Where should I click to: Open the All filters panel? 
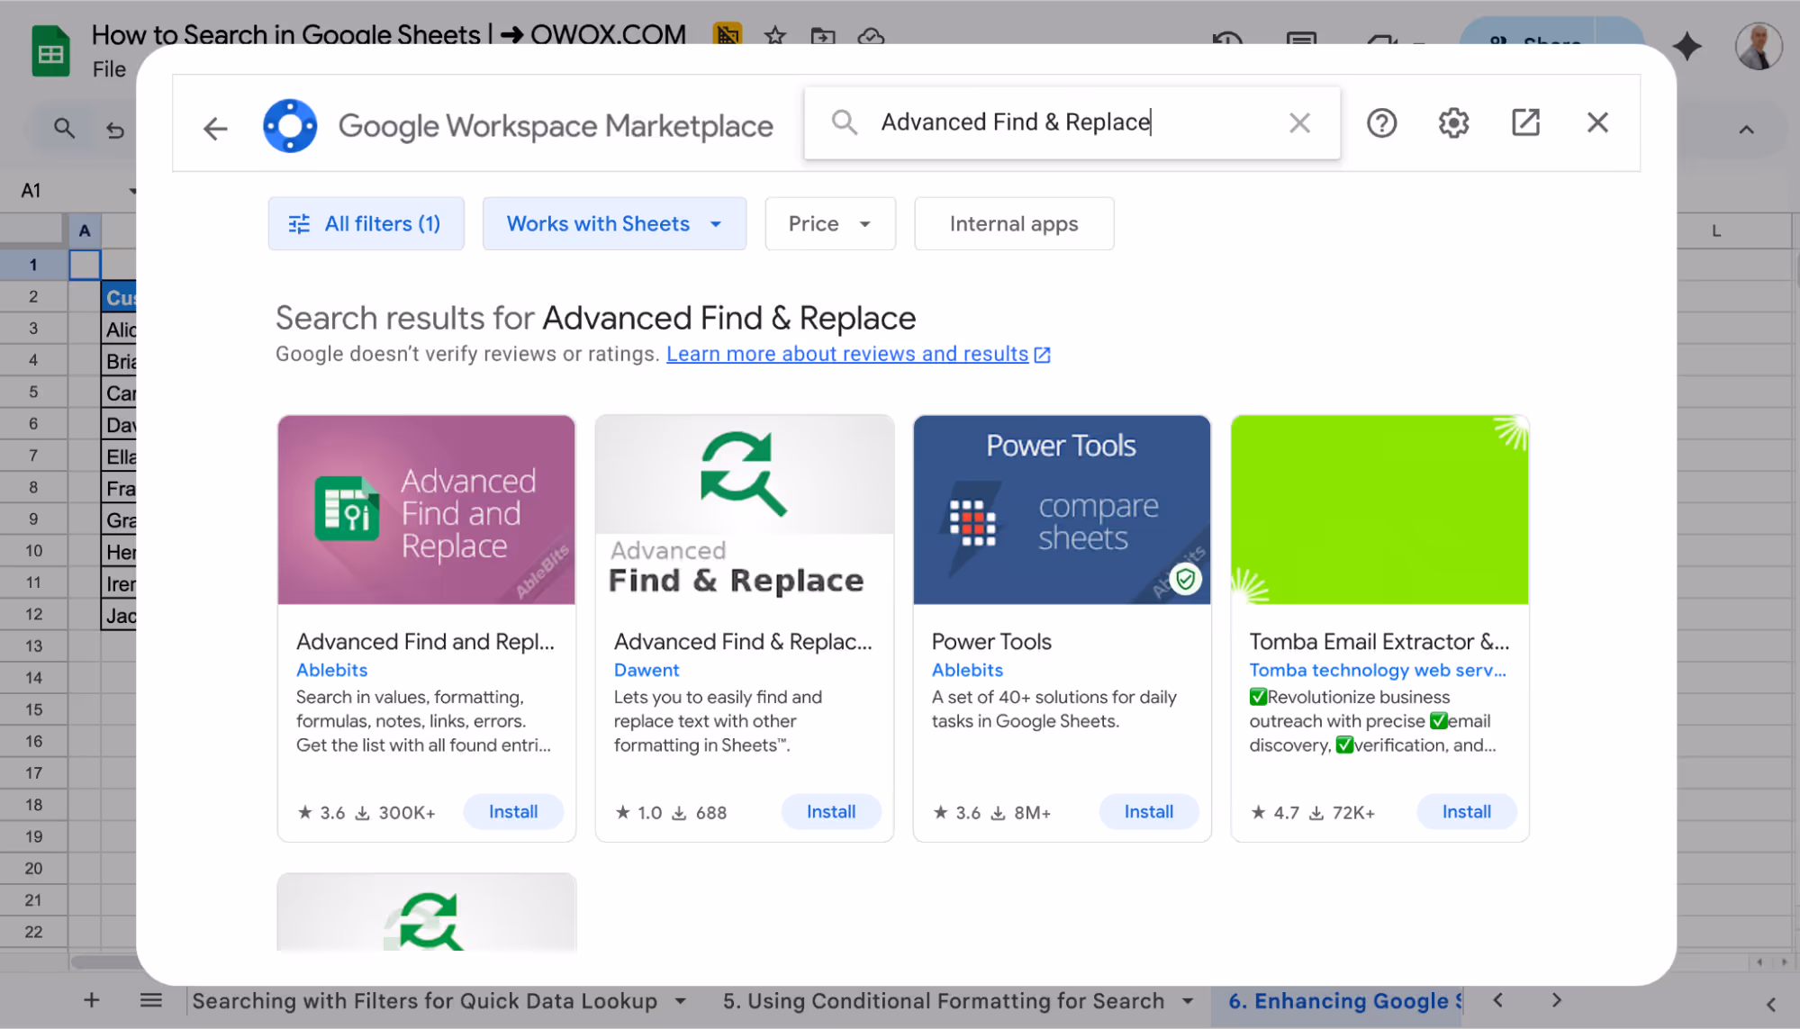click(366, 223)
